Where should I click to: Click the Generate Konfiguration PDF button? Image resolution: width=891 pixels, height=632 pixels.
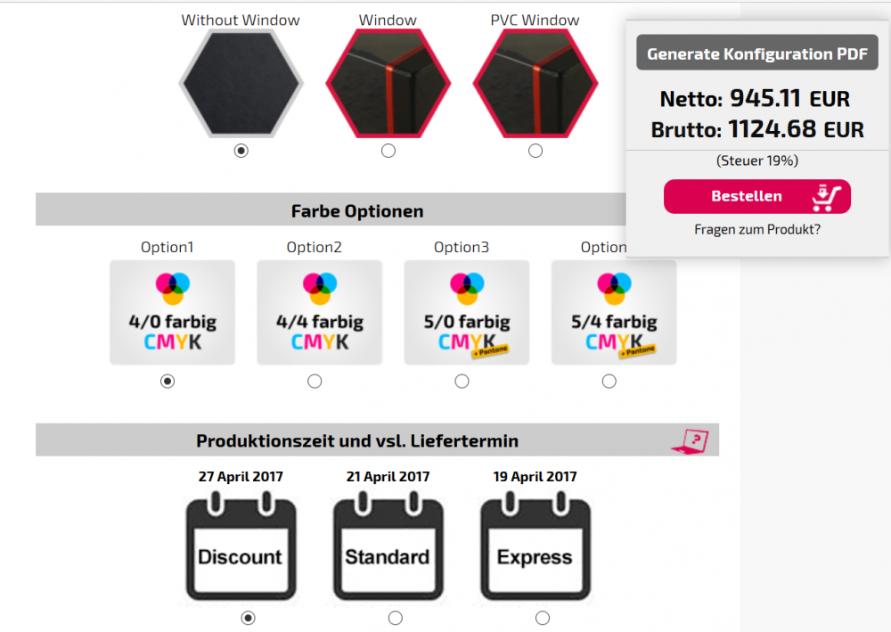point(756,53)
